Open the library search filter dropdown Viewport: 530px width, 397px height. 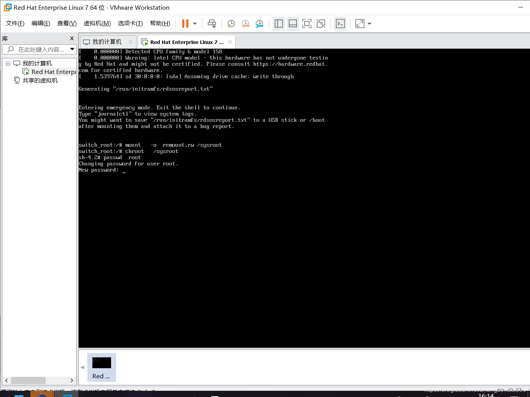72,49
